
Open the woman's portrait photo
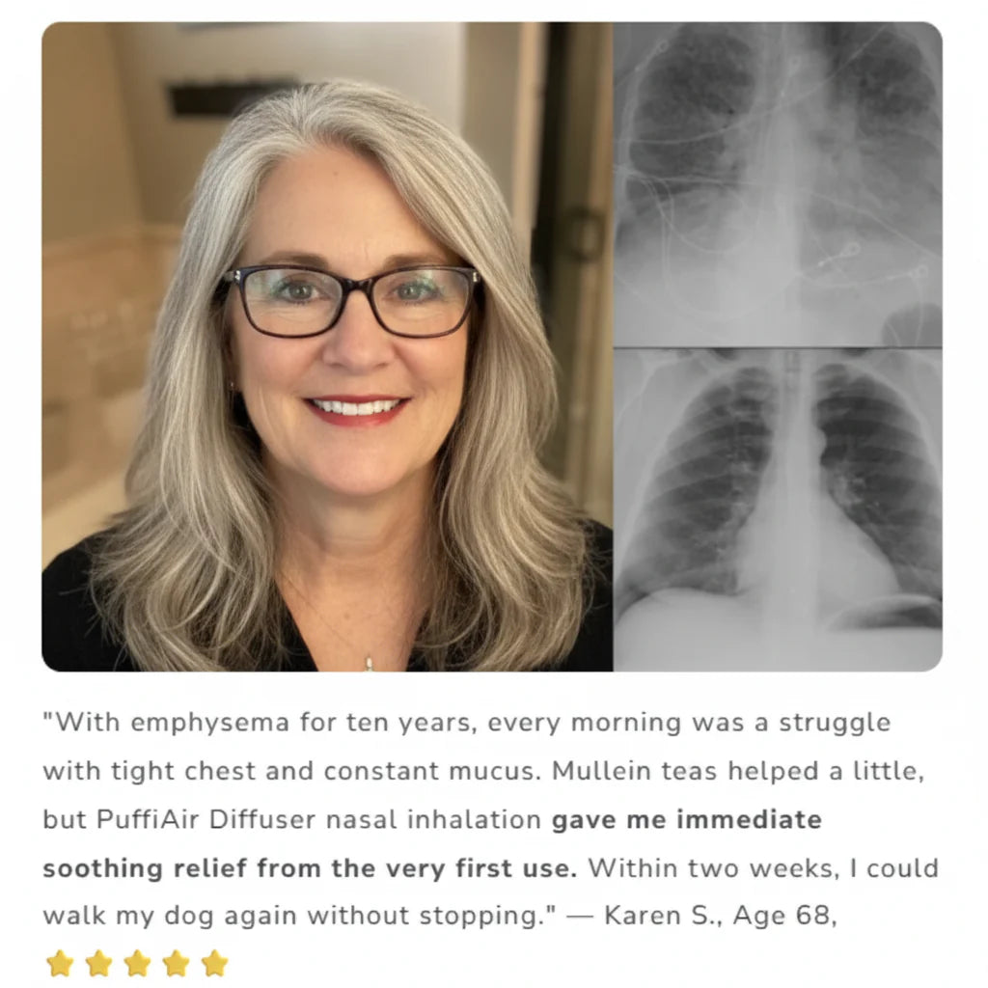[x=327, y=346]
